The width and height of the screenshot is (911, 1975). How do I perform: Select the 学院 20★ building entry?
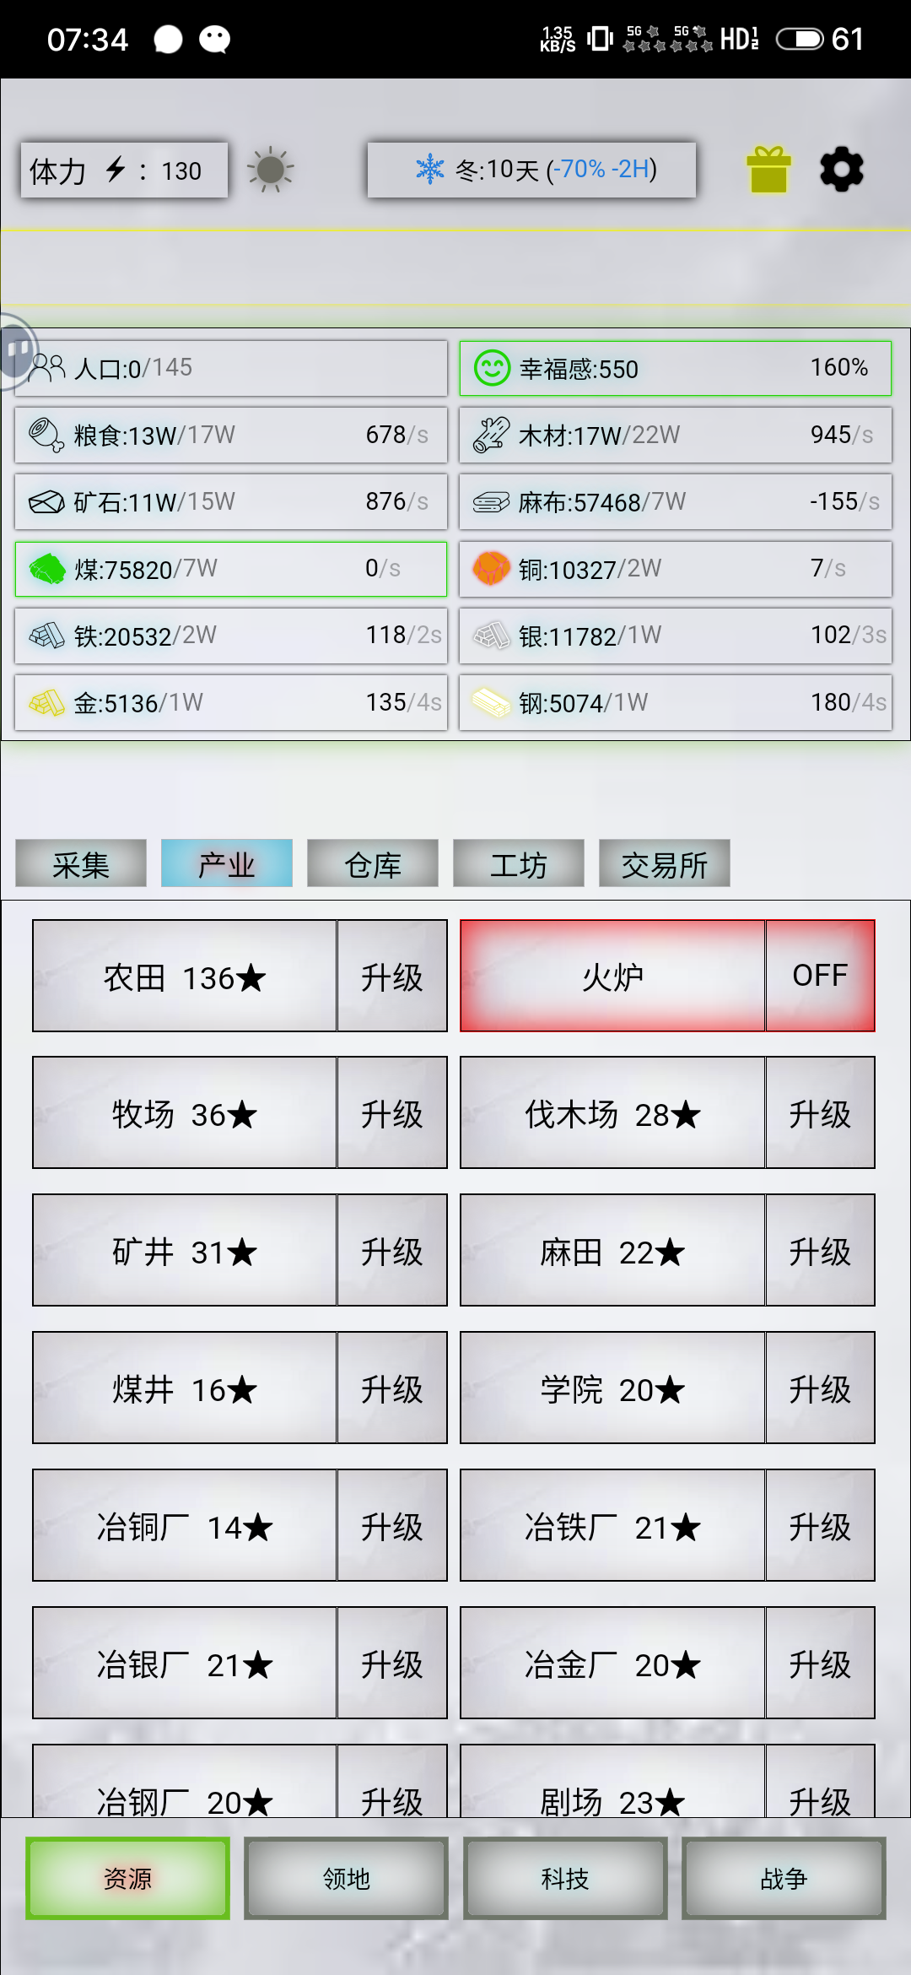pyautogui.click(x=612, y=1388)
